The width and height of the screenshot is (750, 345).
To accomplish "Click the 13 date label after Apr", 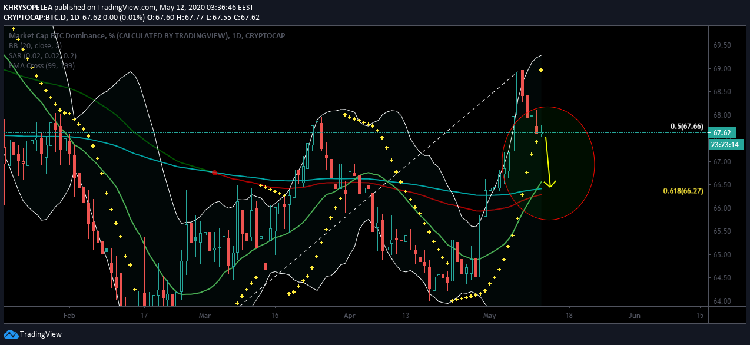I will pyautogui.click(x=406, y=316).
